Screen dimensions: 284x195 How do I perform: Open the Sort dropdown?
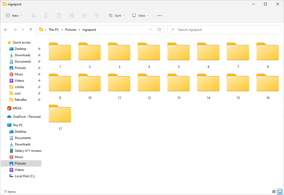coord(117,16)
